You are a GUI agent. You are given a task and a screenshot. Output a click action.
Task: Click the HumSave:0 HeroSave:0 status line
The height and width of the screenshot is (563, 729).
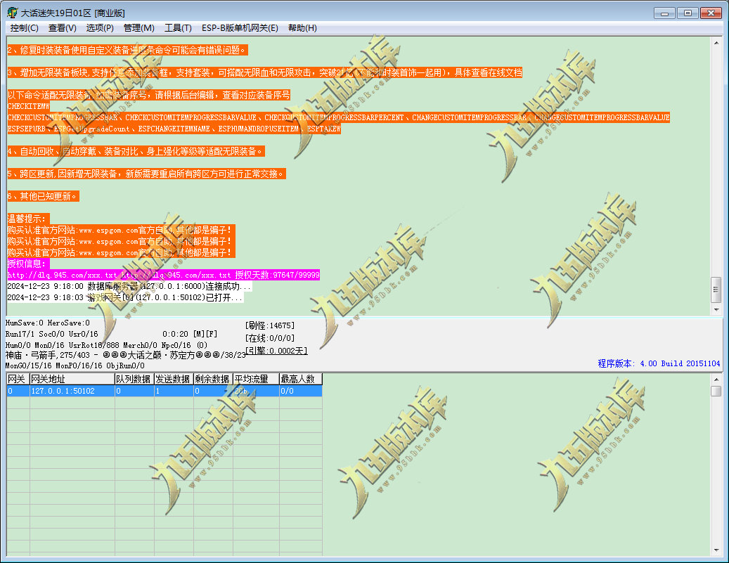[47, 323]
